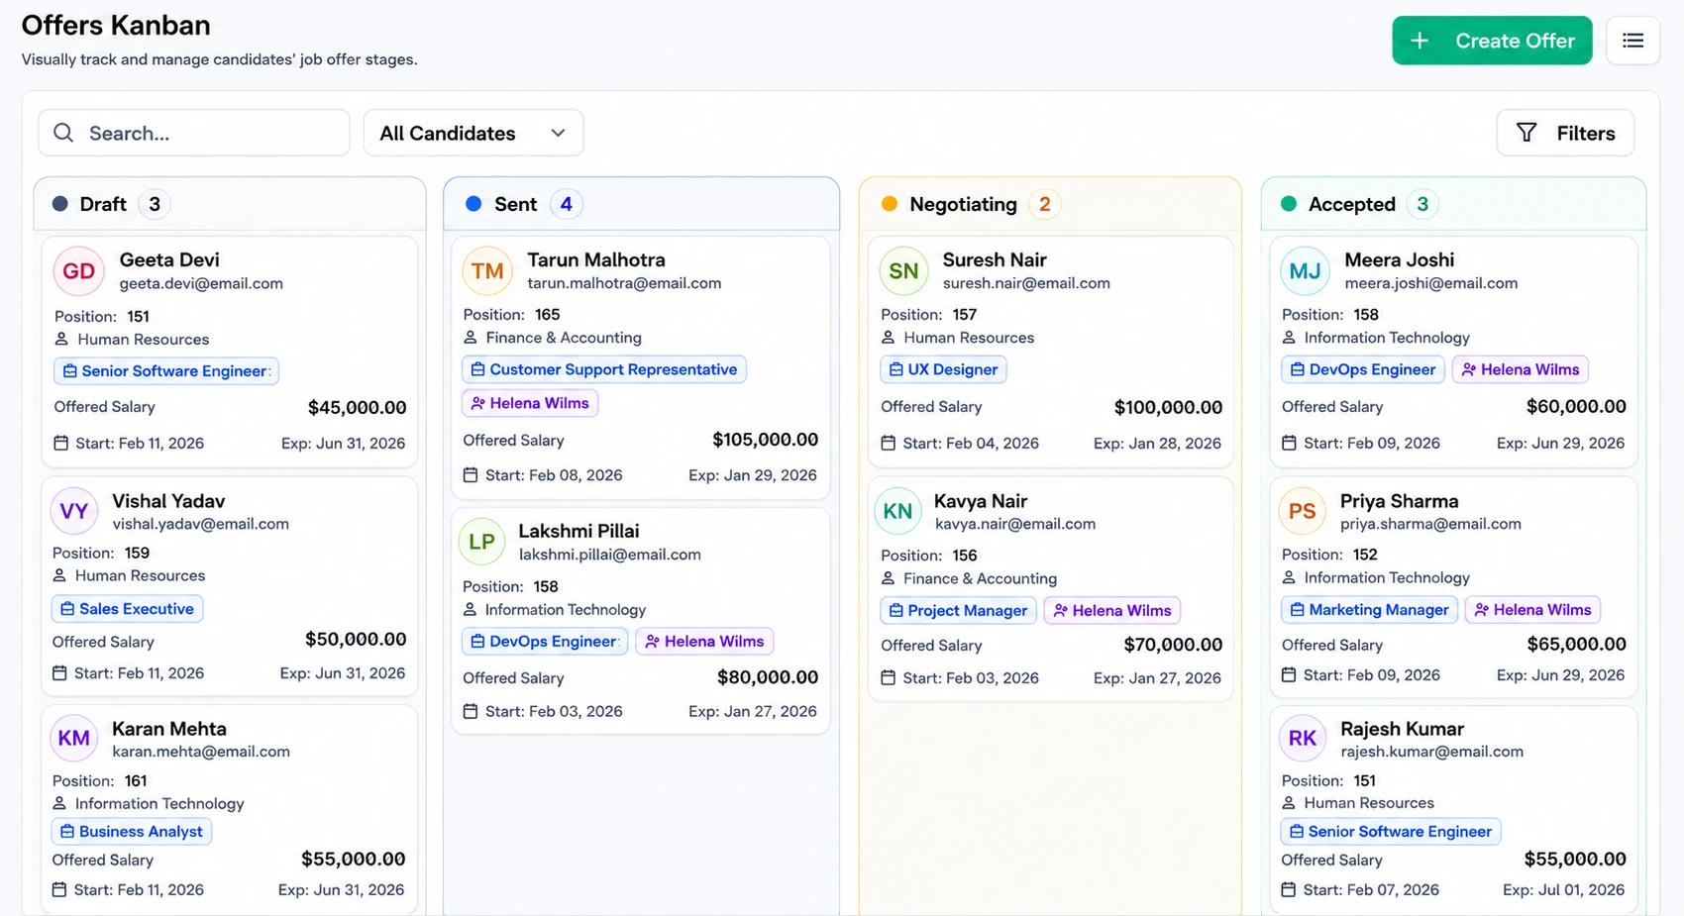Select the Sent column header
The height and width of the screenshot is (916, 1684).
click(x=641, y=204)
